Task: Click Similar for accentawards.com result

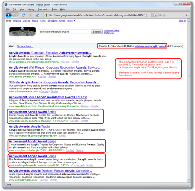Action: pyautogui.click(x=63, y=136)
